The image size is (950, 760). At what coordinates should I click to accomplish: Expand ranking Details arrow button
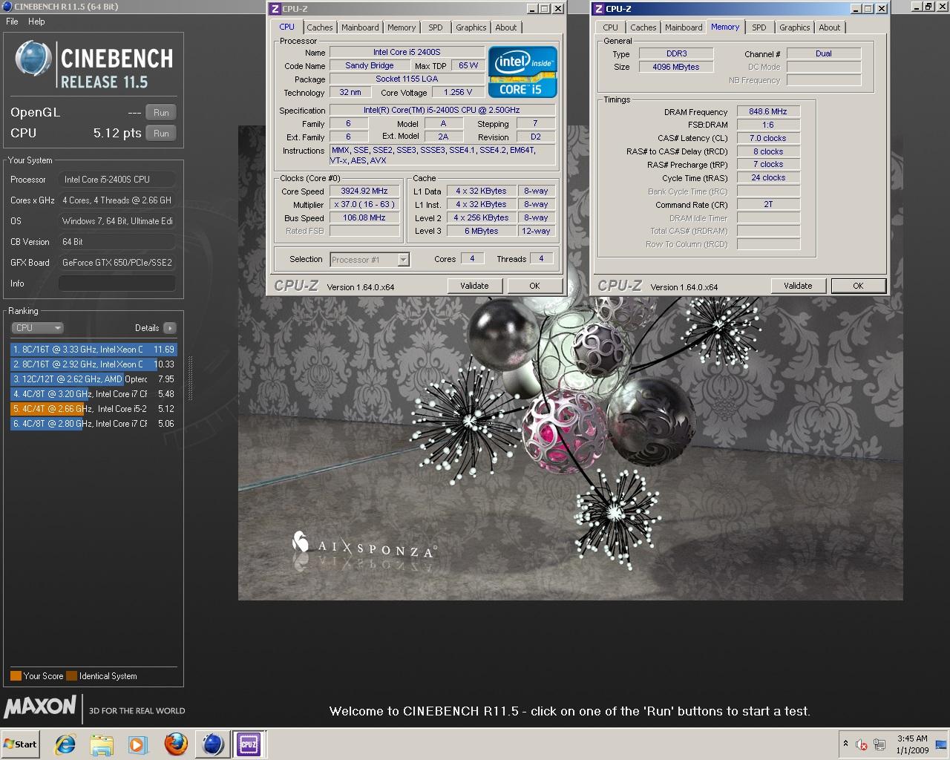pos(170,328)
